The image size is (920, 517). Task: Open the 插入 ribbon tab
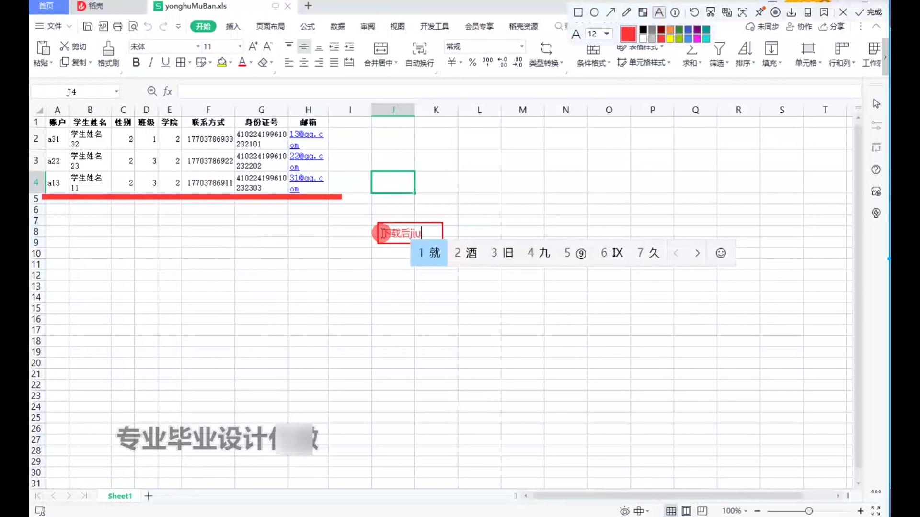point(233,26)
